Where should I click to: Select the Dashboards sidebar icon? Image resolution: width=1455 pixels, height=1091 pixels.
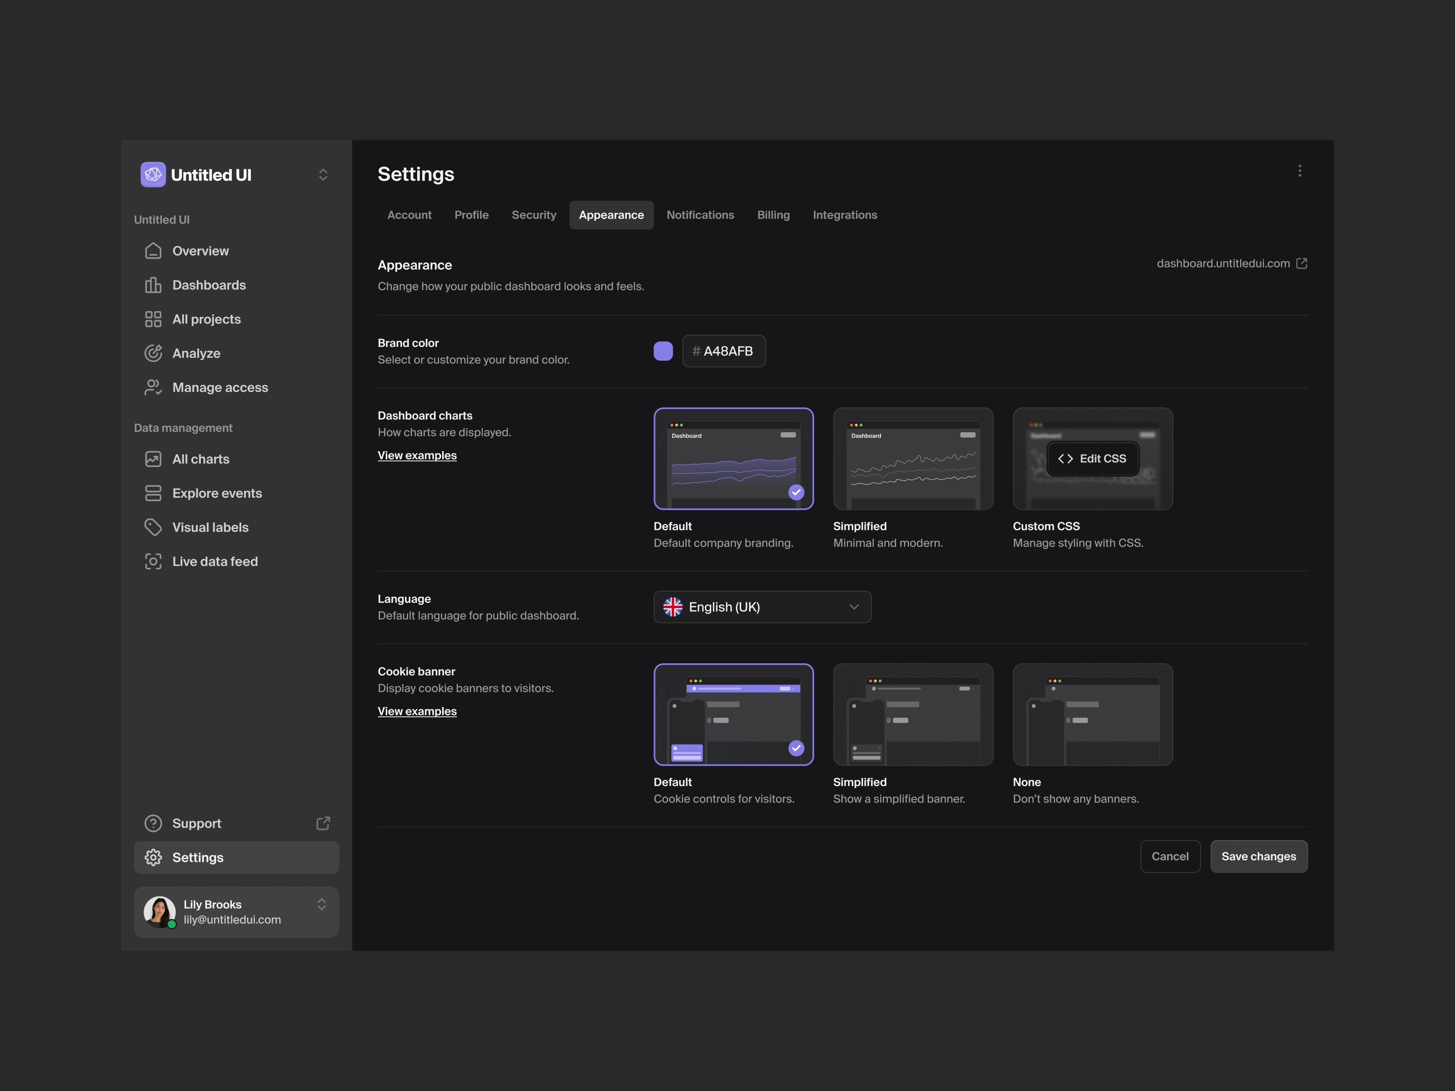(x=153, y=285)
